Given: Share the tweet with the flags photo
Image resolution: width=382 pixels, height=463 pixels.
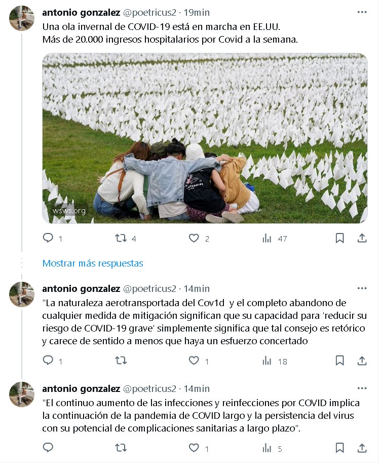Looking at the screenshot, I should coord(362,238).
